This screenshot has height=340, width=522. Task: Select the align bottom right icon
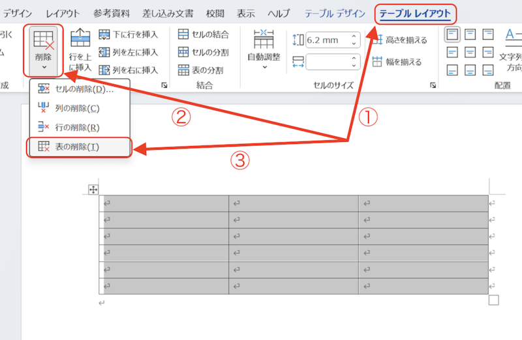click(x=488, y=70)
